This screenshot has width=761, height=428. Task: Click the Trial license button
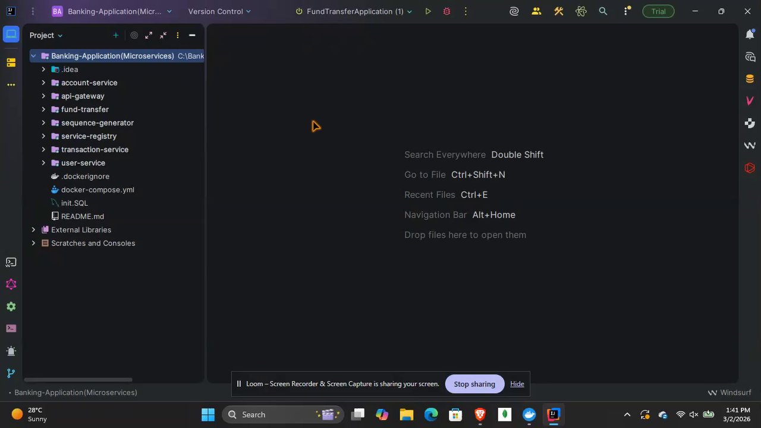[658, 11]
